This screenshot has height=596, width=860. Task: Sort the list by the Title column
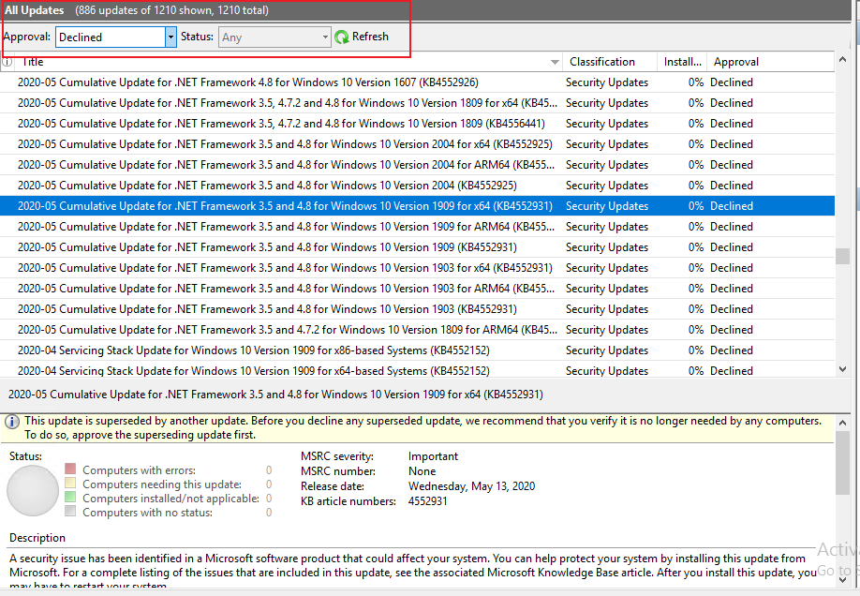[x=288, y=62]
